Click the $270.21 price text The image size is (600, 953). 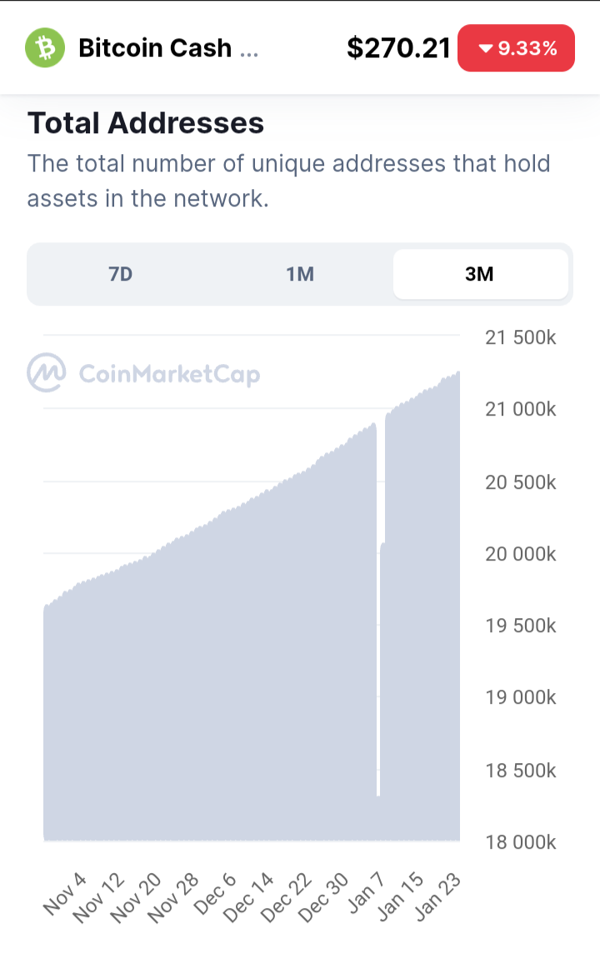point(398,48)
